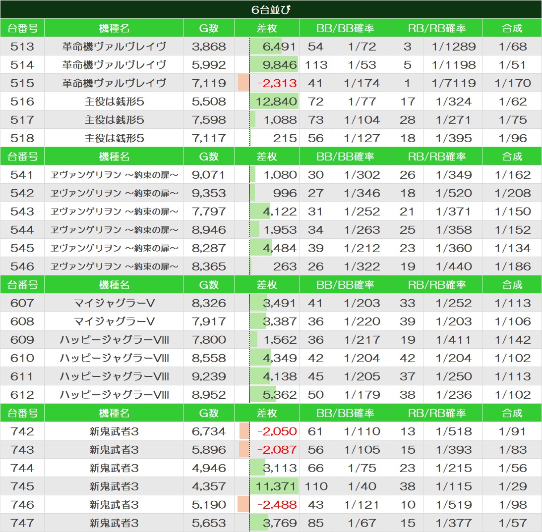Click the 4,122 difference value in row 543
The image size is (542, 532).
coord(279,211)
